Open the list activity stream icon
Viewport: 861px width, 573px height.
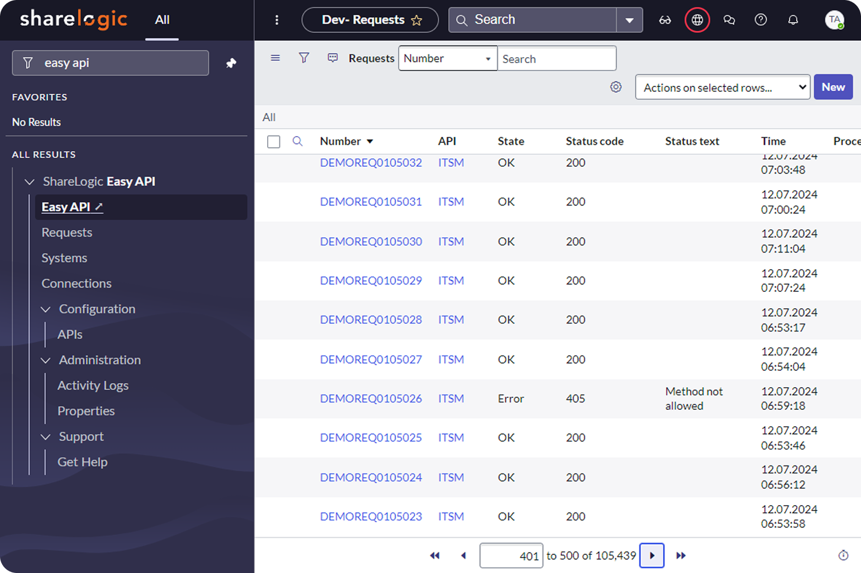tap(332, 58)
